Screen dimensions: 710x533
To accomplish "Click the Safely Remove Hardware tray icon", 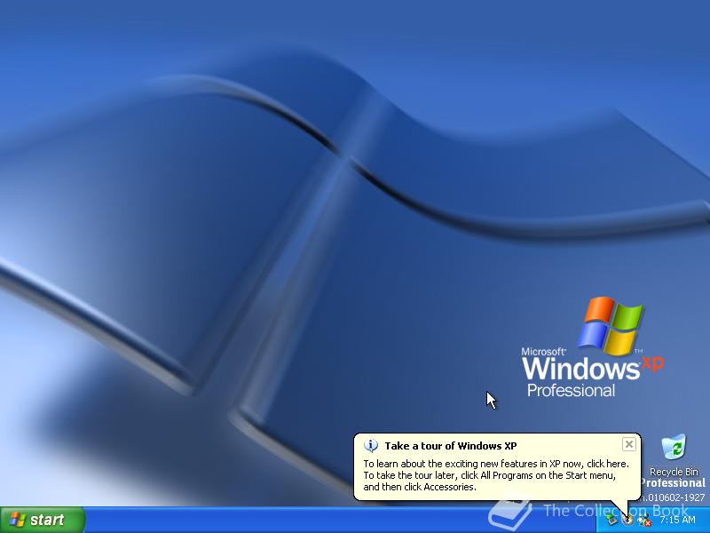I will coord(612,520).
